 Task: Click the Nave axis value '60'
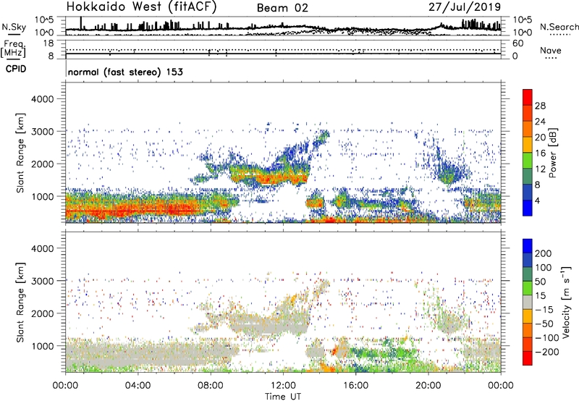click(x=518, y=43)
